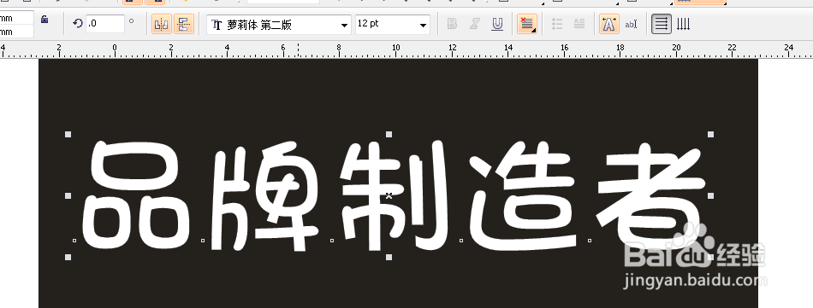The width and height of the screenshot is (813, 308).
Task: Toggle drop cap formatting
Action: pos(579,24)
